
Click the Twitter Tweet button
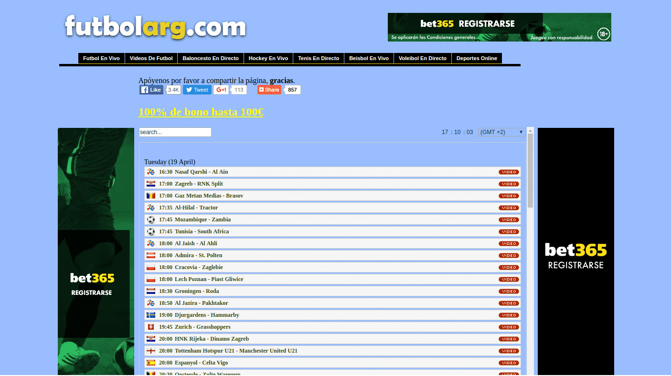click(x=197, y=90)
